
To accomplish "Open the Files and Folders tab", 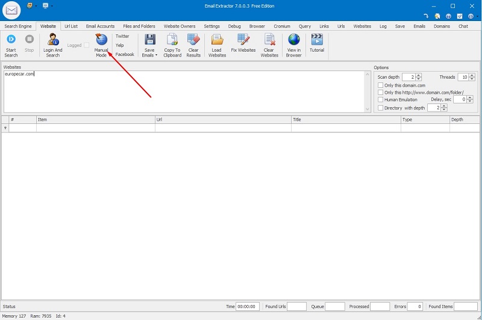I will (139, 26).
